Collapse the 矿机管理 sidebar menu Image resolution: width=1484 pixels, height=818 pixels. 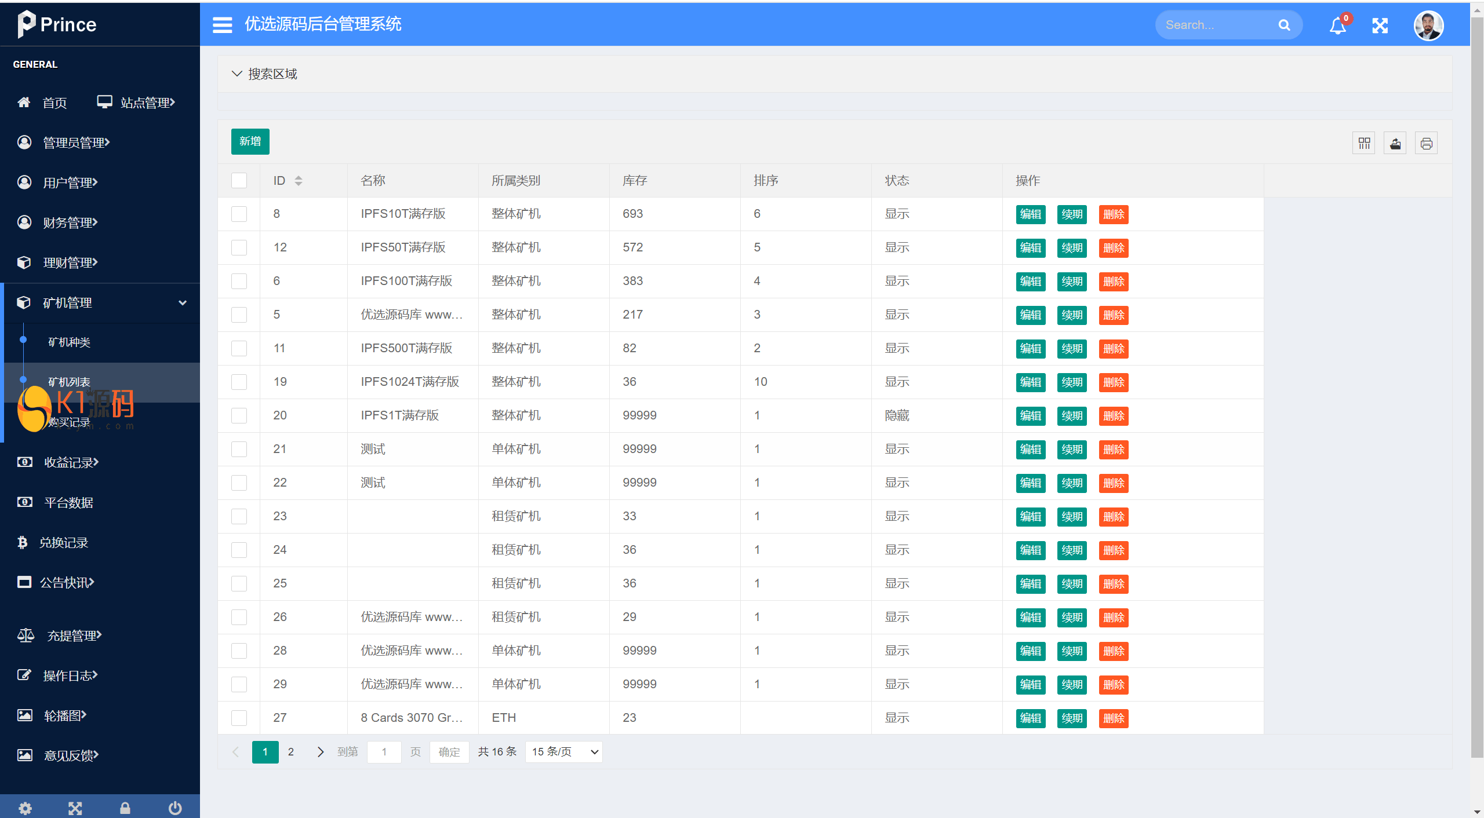click(183, 302)
